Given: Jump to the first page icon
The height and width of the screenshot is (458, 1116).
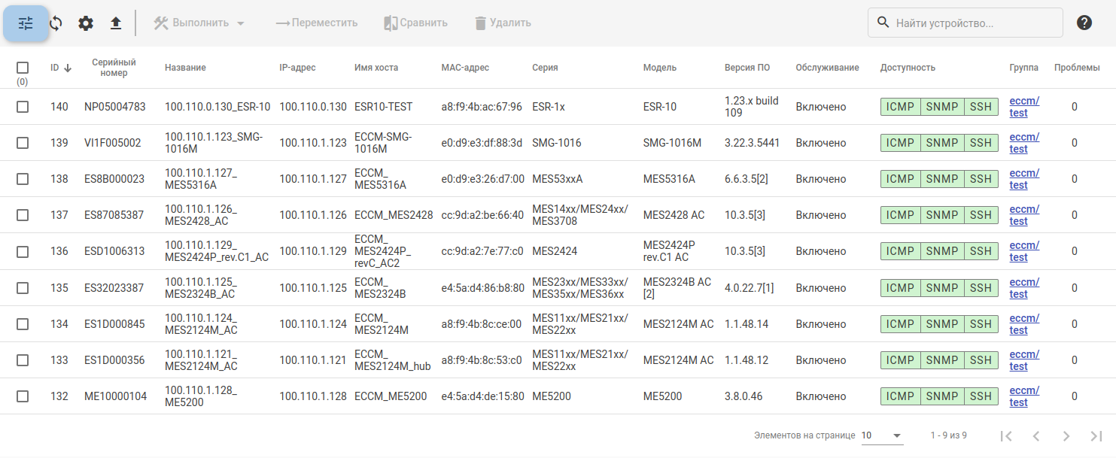Looking at the screenshot, I should tap(1005, 435).
